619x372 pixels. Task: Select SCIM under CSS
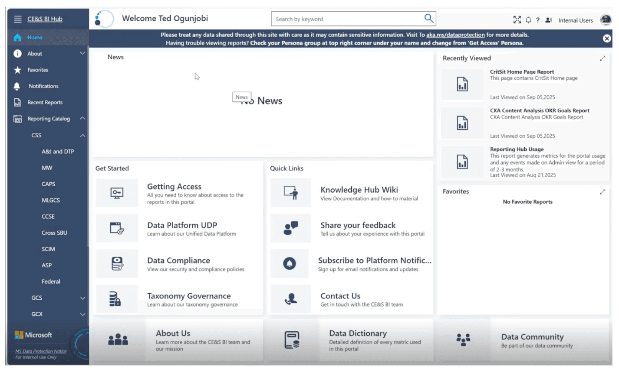[x=48, y=249]
